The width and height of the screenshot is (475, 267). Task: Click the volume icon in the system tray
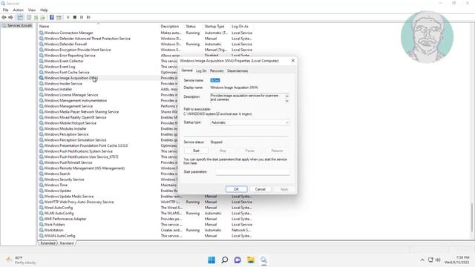[438, 260]
